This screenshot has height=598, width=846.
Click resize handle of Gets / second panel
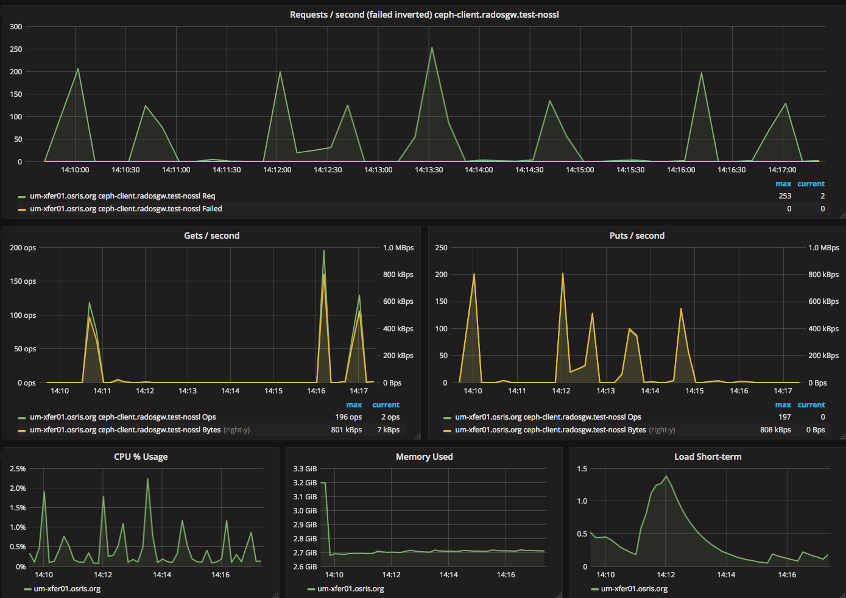[x=417, y=437]
